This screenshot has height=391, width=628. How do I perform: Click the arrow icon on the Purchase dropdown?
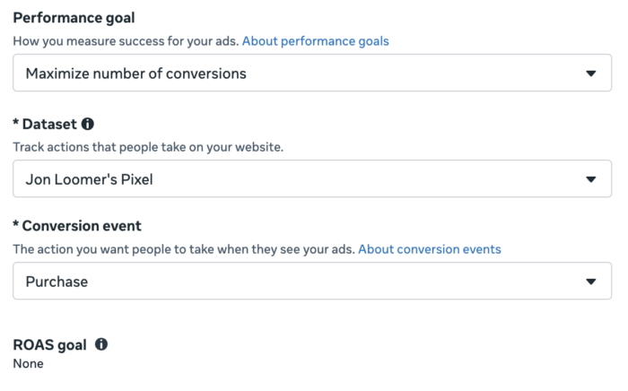tap(590, 282)
